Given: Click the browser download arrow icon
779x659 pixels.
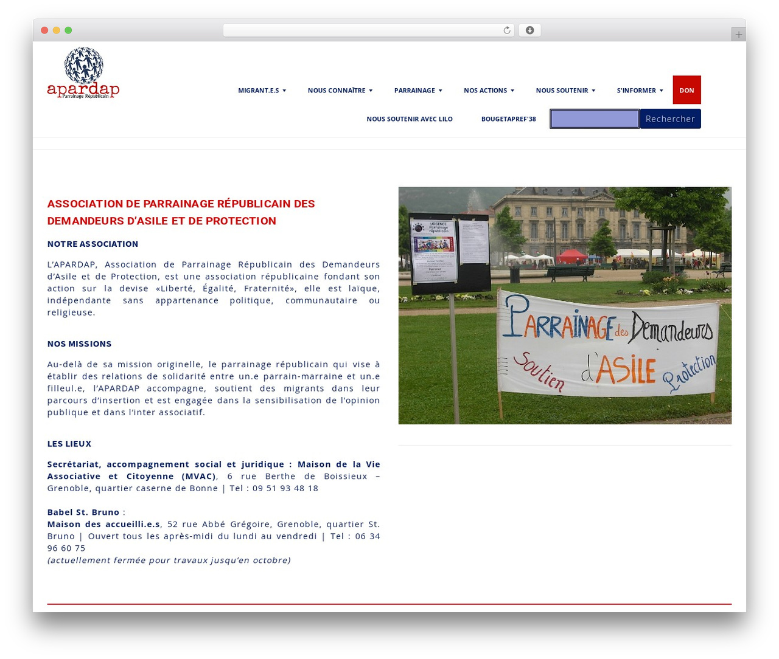Looking at the screenshot, I should [530, 30].
